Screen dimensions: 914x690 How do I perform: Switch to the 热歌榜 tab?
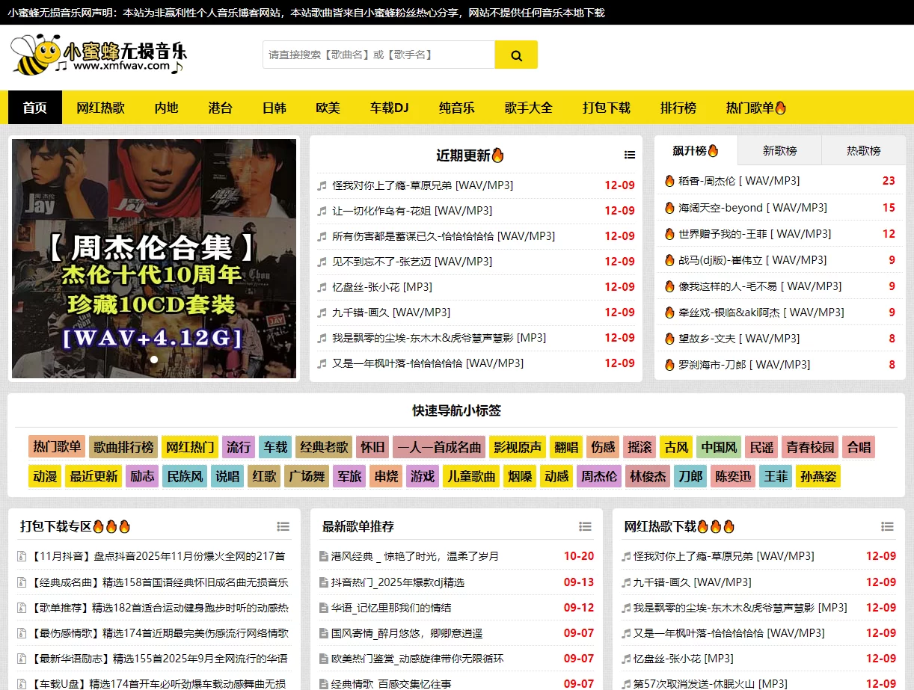[863, 150]
